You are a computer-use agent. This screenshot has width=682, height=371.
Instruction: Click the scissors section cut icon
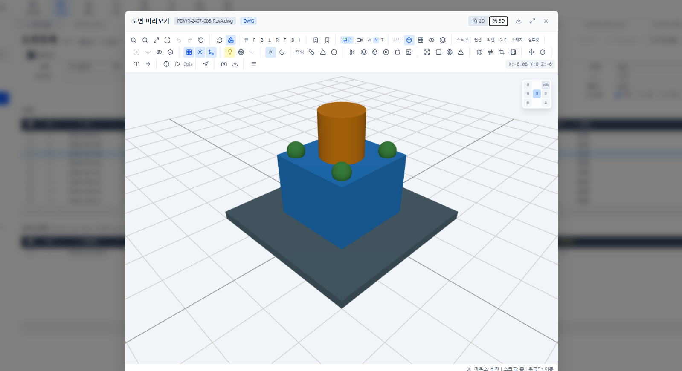point(352,52)
